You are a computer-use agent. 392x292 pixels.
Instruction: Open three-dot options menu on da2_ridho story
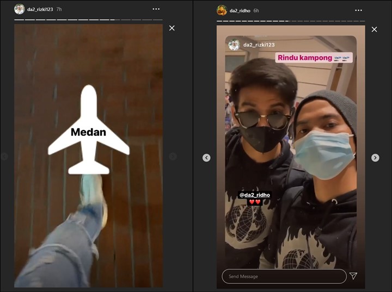(x=358, y=10)
